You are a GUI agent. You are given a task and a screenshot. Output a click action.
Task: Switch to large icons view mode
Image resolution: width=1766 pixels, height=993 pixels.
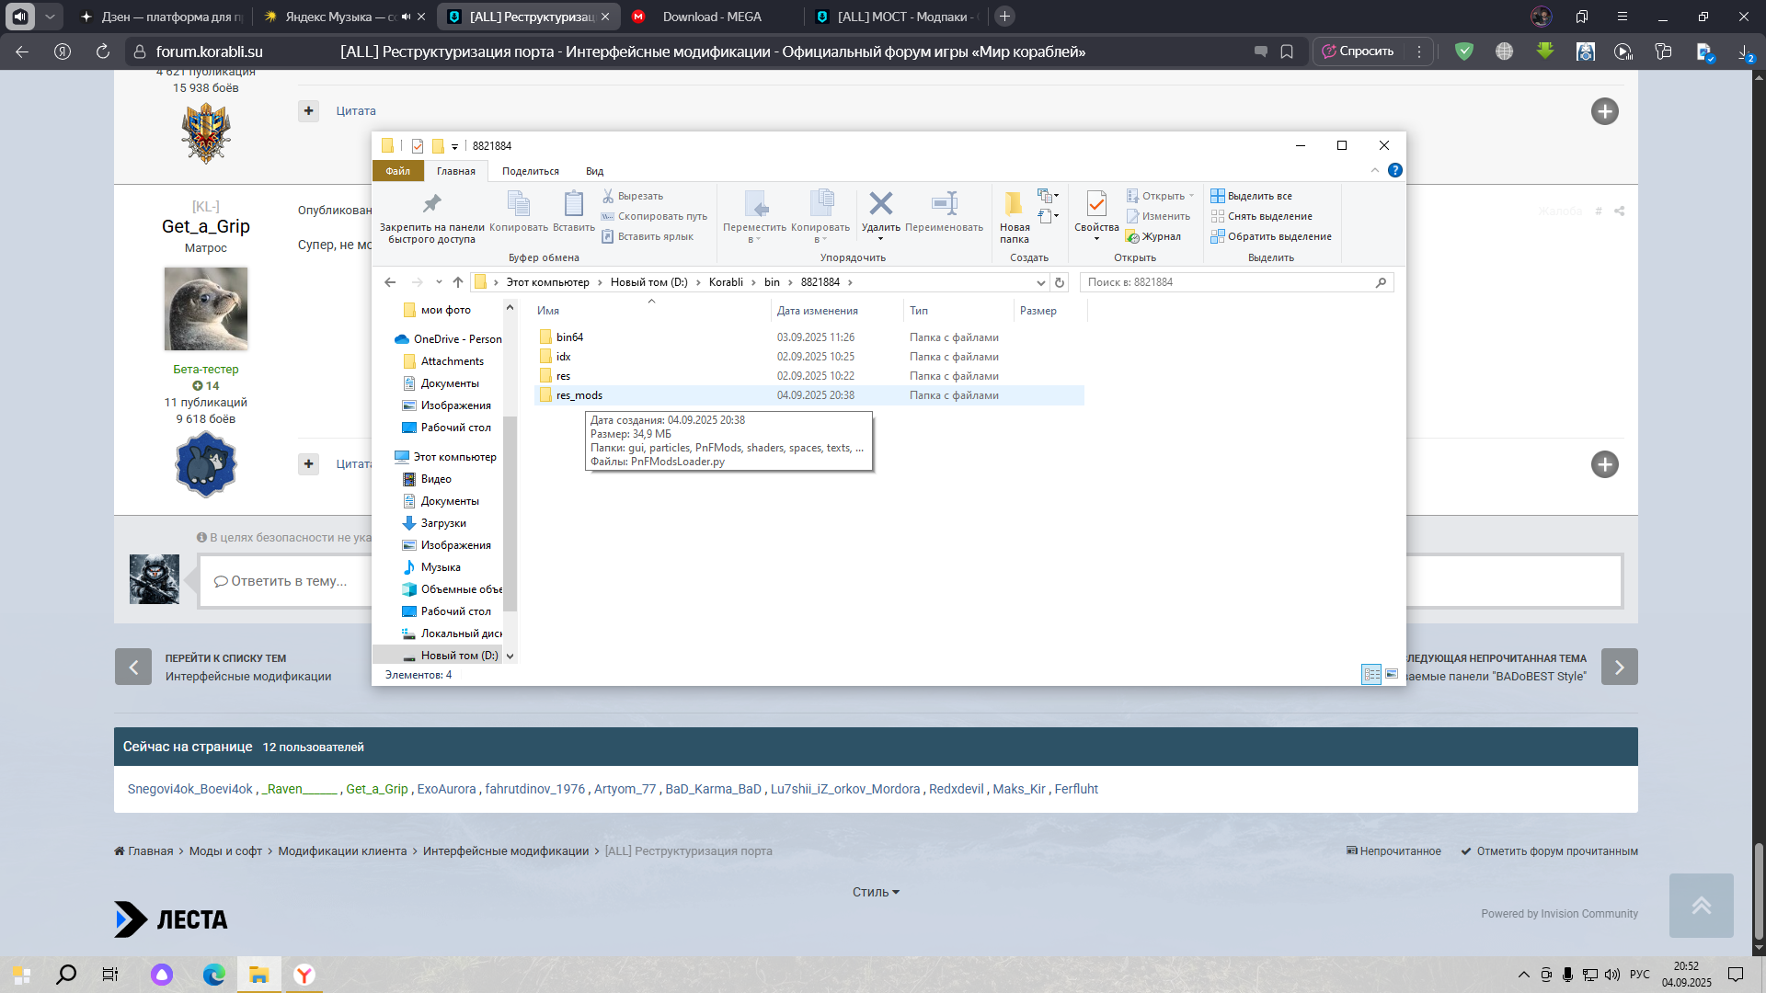[1392, 674]
